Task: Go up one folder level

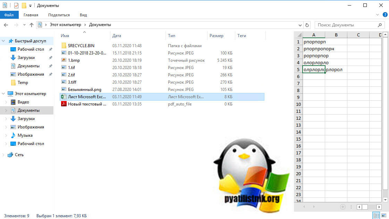Action: (x=32, y=25)
